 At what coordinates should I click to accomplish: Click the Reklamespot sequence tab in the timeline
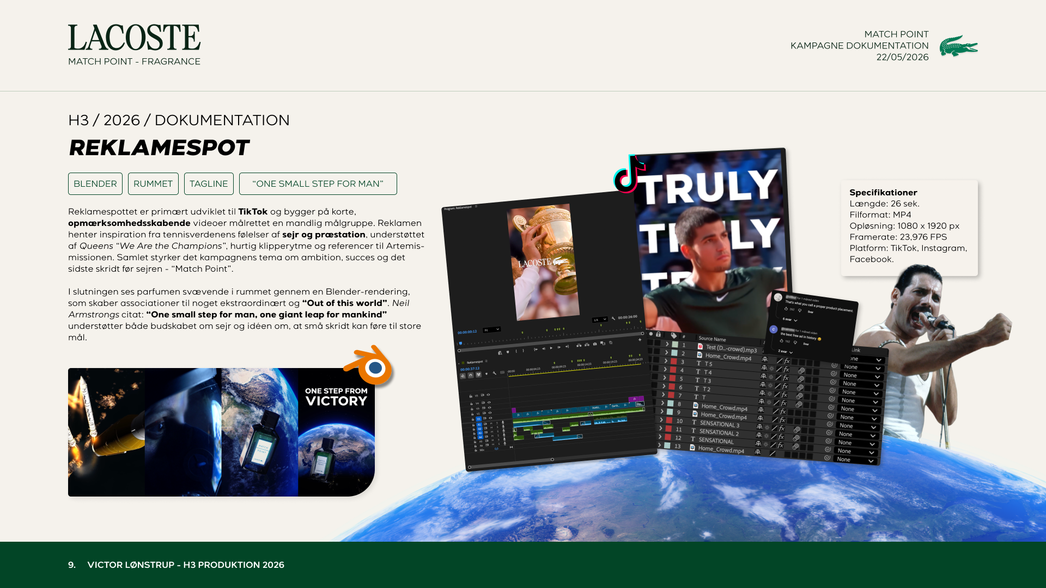475,362
